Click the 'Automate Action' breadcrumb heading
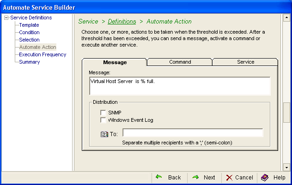The height and width of the screenshot is (185, 292). [169, 21]
